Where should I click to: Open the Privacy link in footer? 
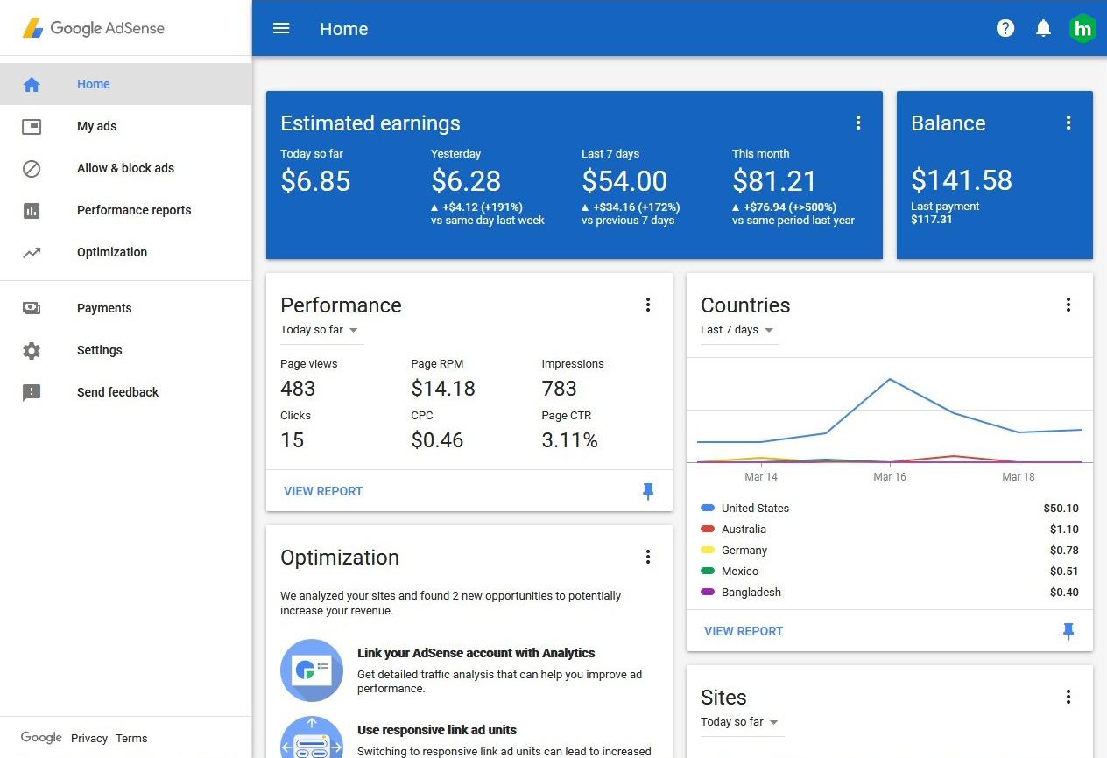pos(89,738)
